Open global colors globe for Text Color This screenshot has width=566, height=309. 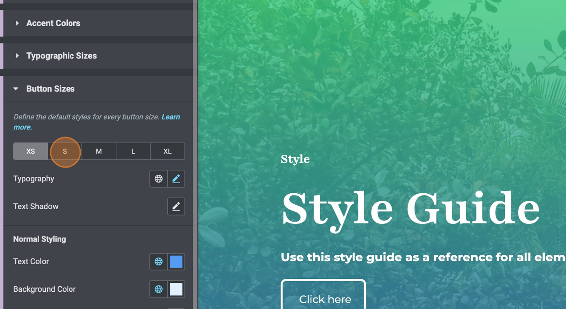(x=158, y=262)
